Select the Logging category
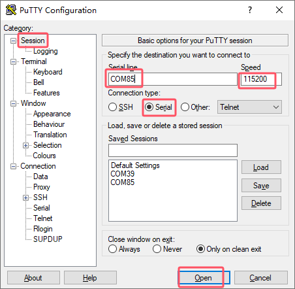The image size is (295, 289). pyautogui.click(x=46, y=51)
